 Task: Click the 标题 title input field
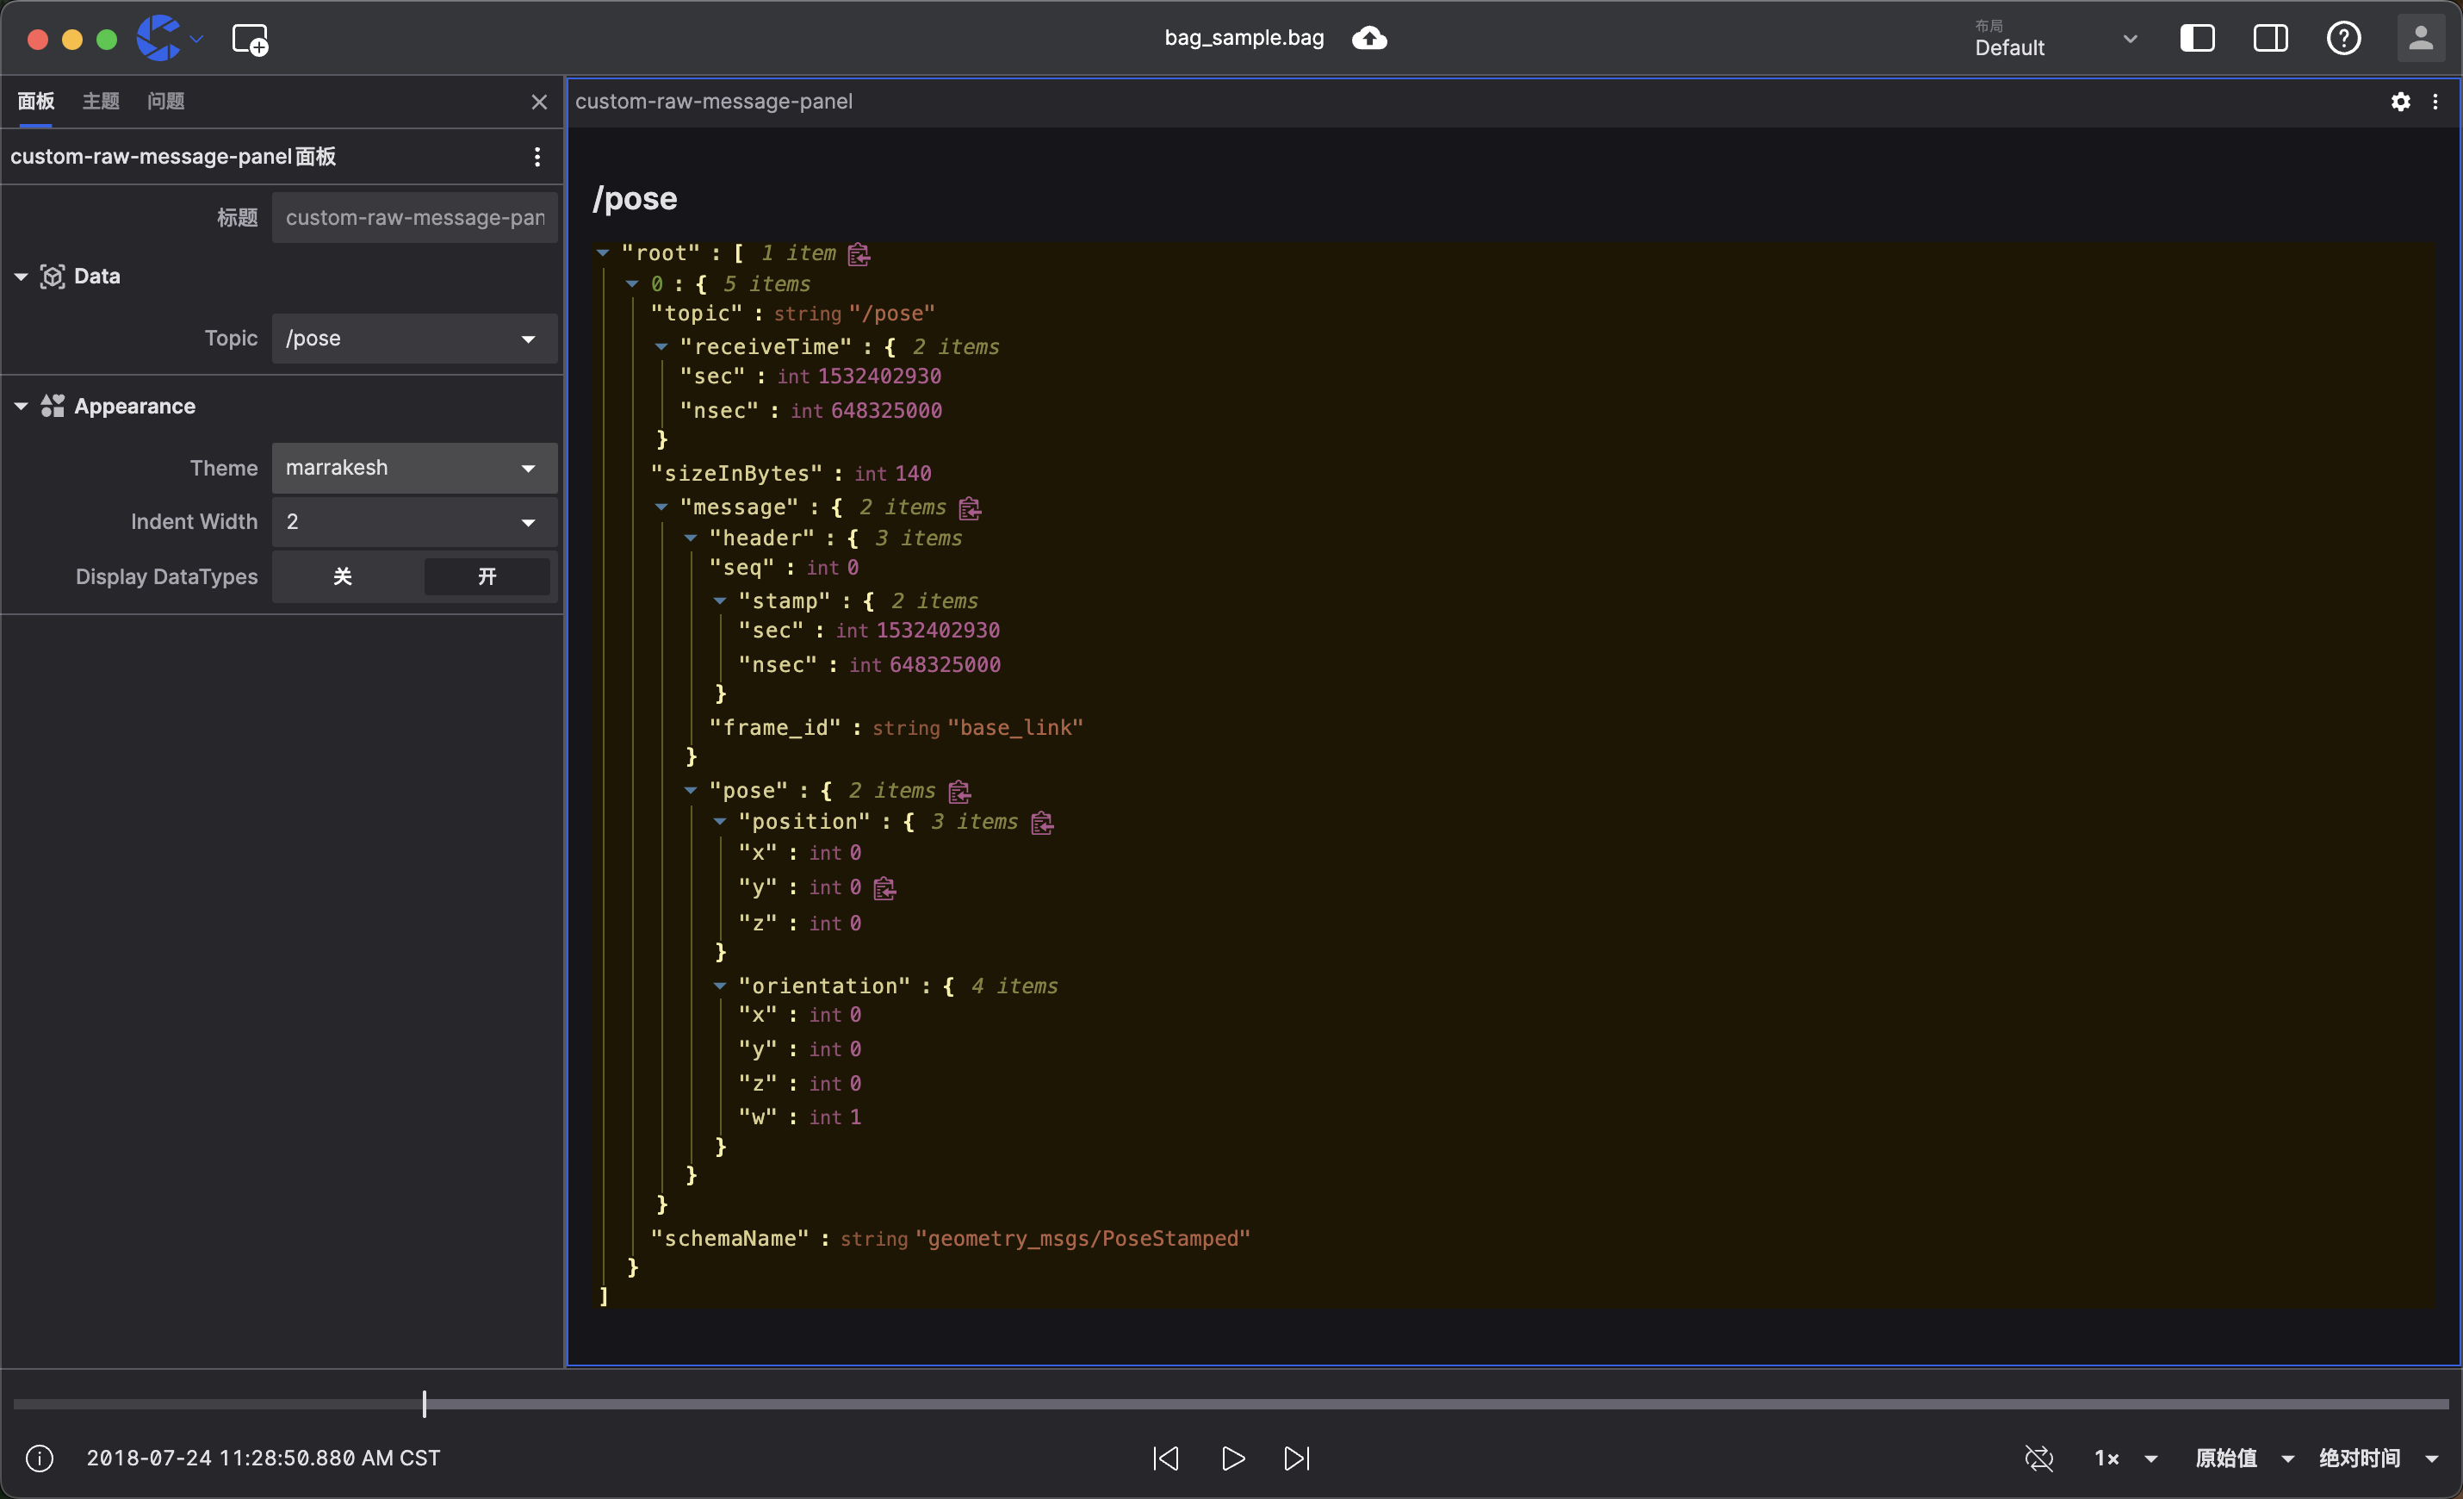point(414,218)
